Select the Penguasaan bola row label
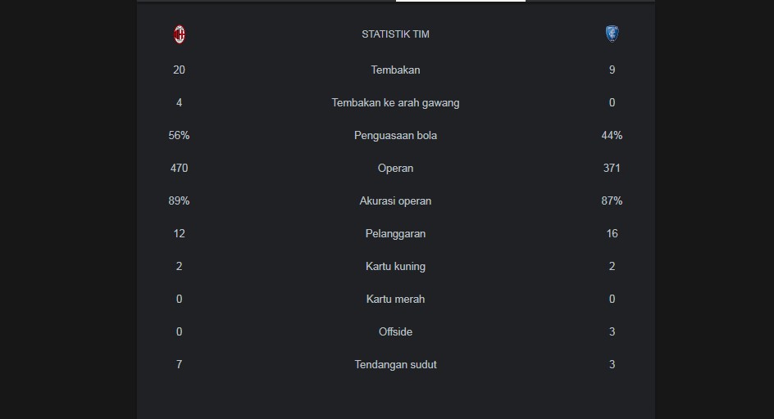The height and width of the screenshot is (419, 774). (x=395, y=136)
